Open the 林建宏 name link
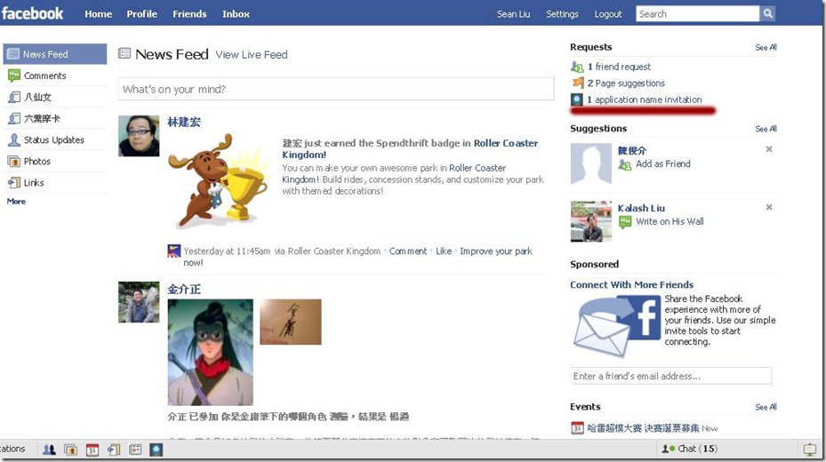 click(184, 122)
